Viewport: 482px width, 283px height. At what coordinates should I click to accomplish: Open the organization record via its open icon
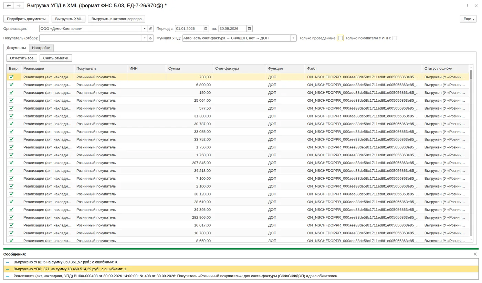[151, 29]
